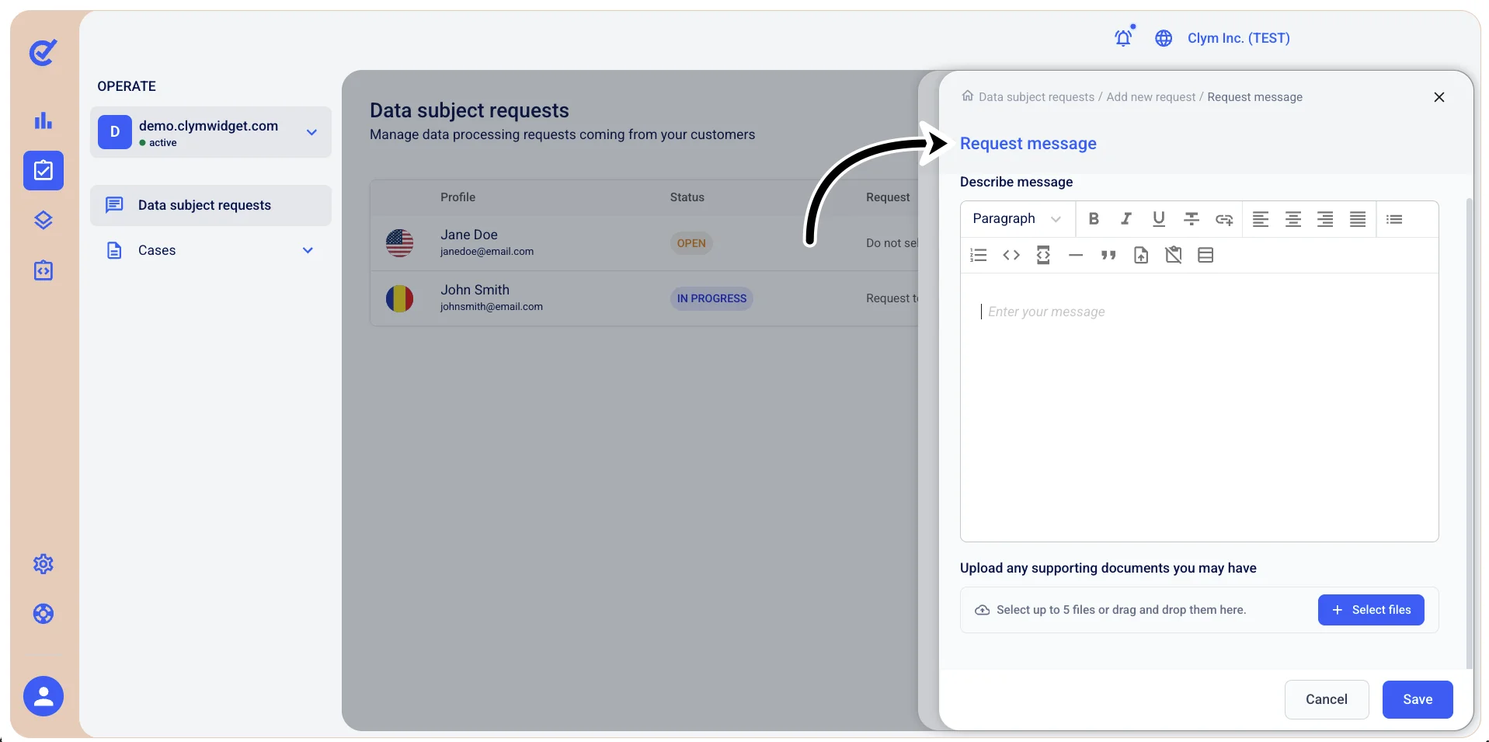
Task: Center align text in the editor
Action: click(1293, 219)
